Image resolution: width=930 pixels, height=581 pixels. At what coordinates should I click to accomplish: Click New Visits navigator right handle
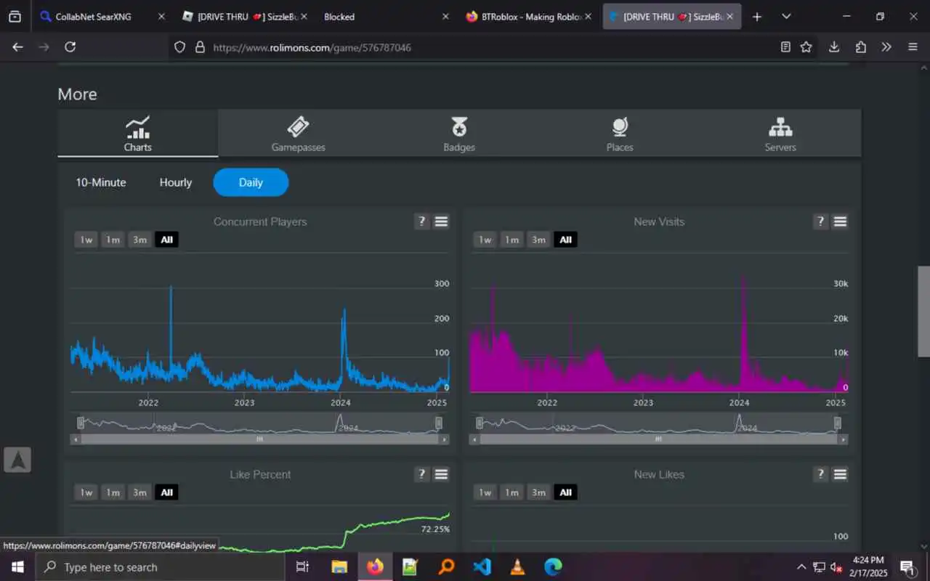[838, 423]
